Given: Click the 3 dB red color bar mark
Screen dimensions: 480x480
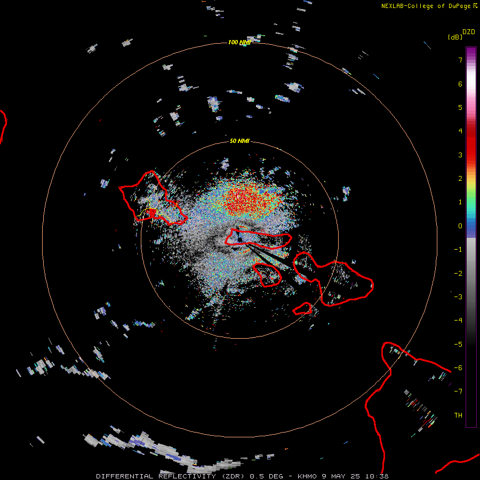Looking at the screenshot, I should (x=460, y=155).
